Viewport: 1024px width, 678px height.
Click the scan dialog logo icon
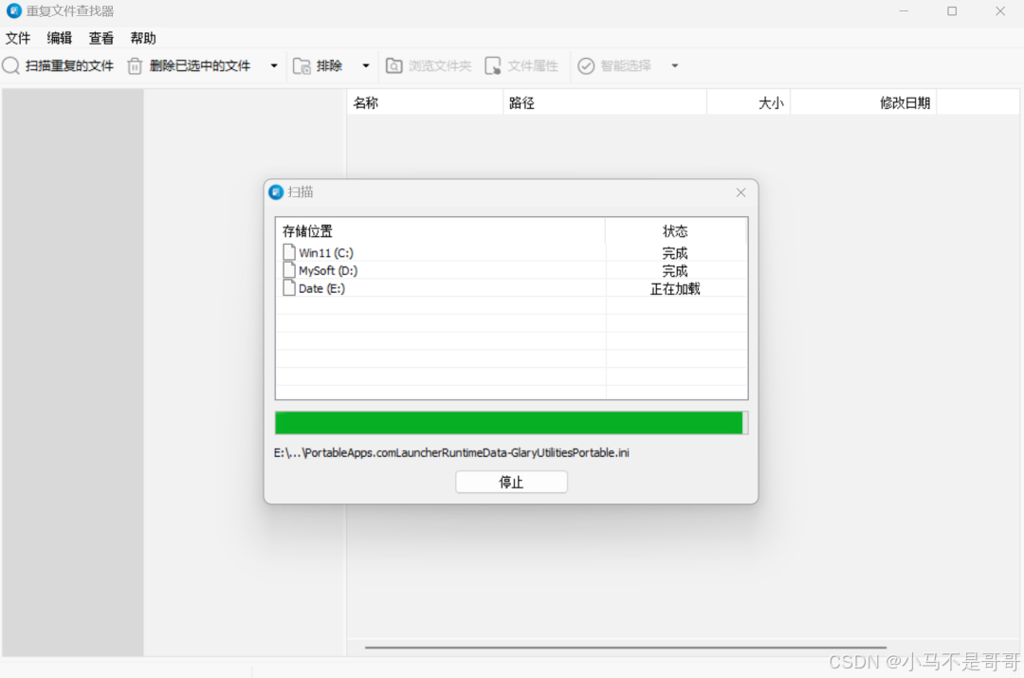pyautogui.click(x=276, y=192)
